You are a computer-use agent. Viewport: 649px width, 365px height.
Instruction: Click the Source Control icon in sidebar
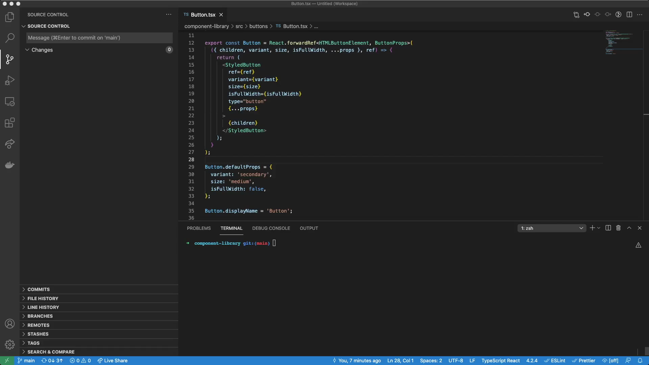click(x=9, y=59)
